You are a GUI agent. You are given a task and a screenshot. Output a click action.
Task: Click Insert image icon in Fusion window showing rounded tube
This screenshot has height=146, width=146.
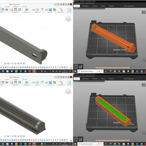[50, 82]
